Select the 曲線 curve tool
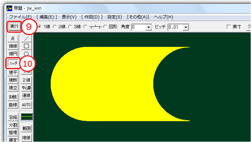This screenshot has height=142, width=251. coord(13,105)
